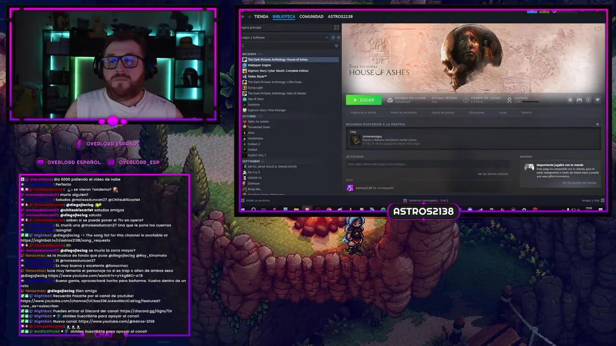Select Stellar Blade in library list
Image resolution: width=616 pixels, height=346 pixels.
[290, 76]
